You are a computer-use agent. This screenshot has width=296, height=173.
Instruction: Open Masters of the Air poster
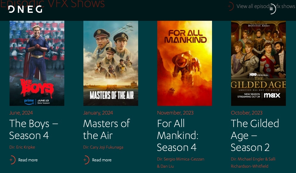click(110, 63)
